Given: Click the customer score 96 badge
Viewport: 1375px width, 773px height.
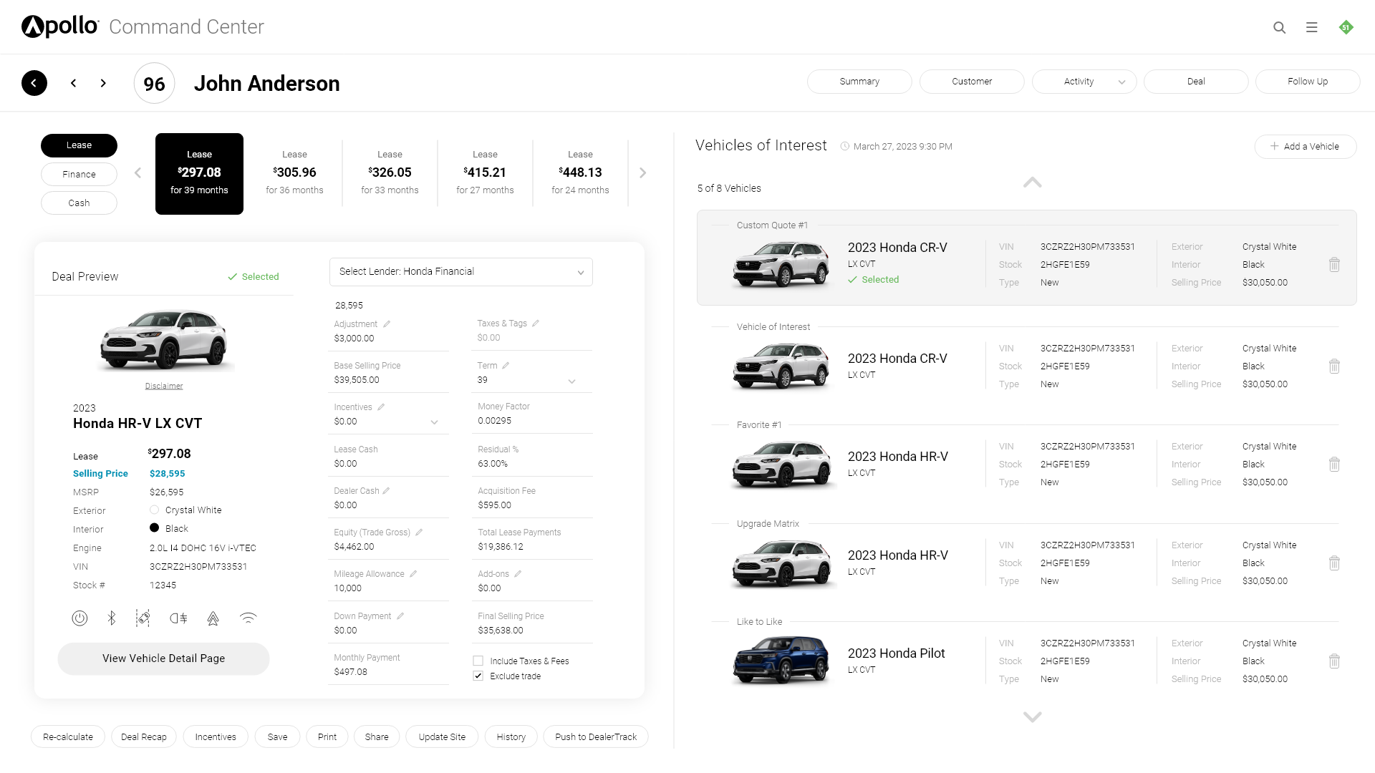Looking at the screenshot, I should 154,84.
